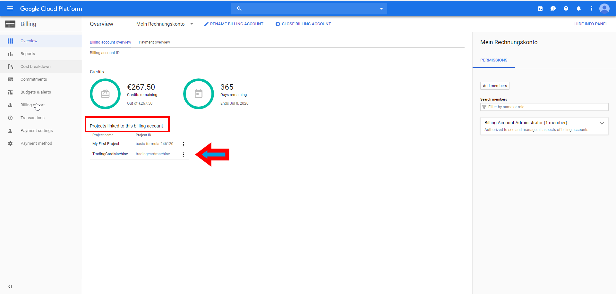Open Transactions in the sidebar
Image resolution: width=616 pixels, height=294 pixels.
pyautogui.click(x=41, y=118)
